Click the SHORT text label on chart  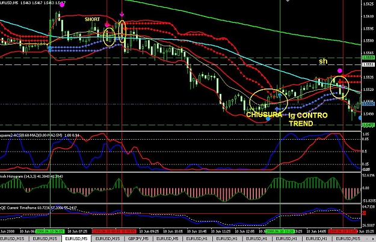pos(92,19)
